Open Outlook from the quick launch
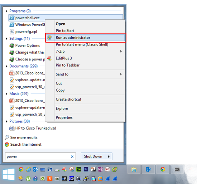 (x=35, y=169)
